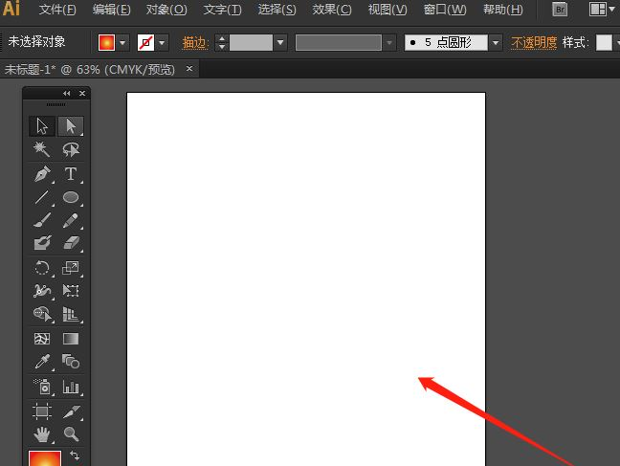Open the stroke weight dropdown
This screenshot has height=466, width=620.
[280, 42]
